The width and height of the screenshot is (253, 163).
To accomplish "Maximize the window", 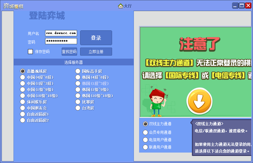I will [242, 6].
